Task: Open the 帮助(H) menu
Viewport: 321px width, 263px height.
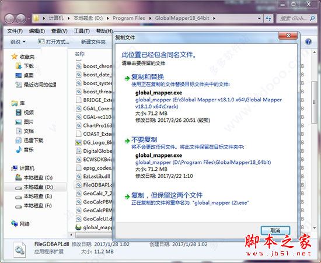Action: [104, 31]
